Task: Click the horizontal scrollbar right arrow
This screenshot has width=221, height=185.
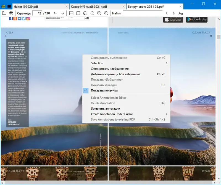Action: [x=214, y=183]
